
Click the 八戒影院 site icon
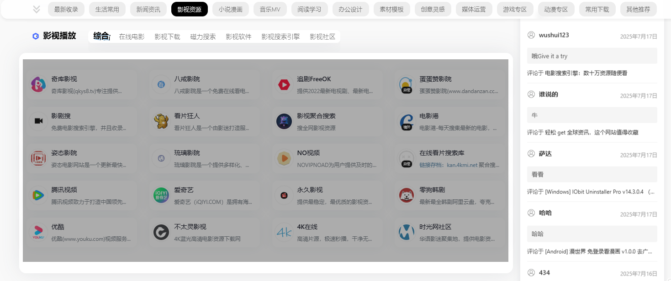point(161,84)
